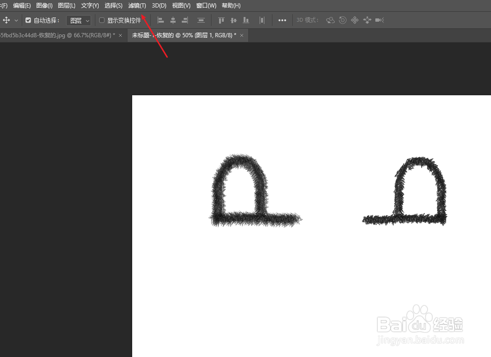This screenshot has width=491, height=357.
Task: Open the 图层(L) menu
Action: [x=67, y=6]
